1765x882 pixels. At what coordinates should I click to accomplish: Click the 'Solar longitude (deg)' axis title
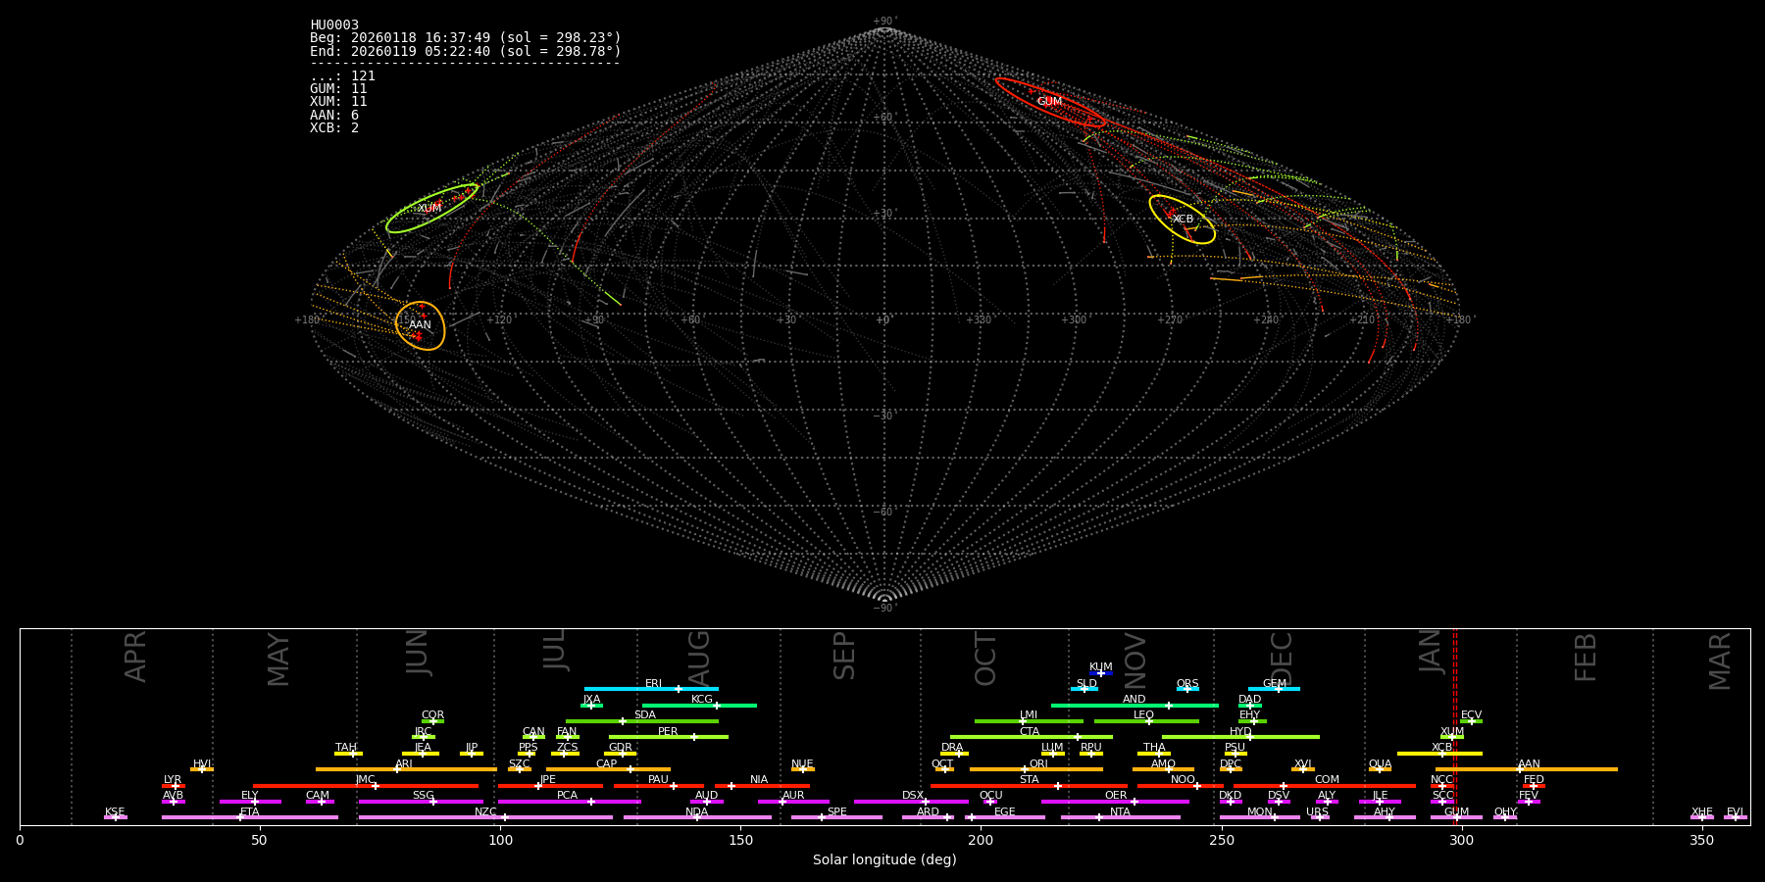[x=884, y=859]
